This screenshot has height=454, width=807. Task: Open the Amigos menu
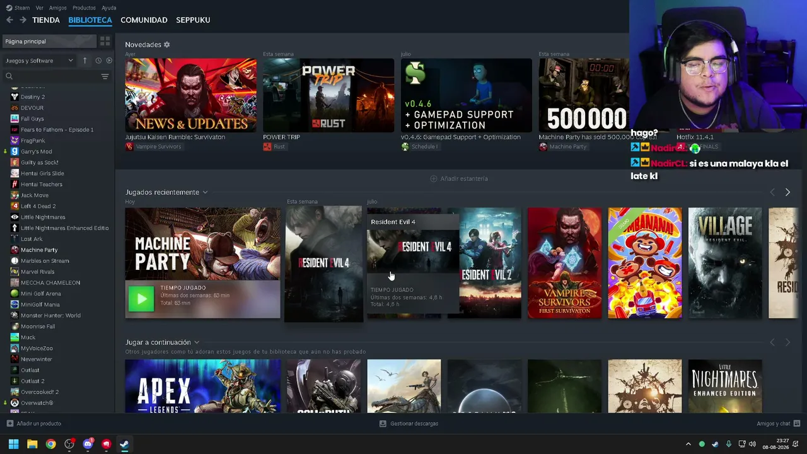(58, 8)
